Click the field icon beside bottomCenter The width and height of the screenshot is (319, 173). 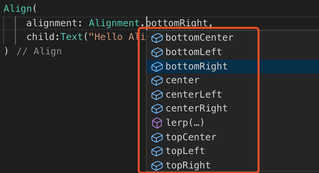click(157, 38)
